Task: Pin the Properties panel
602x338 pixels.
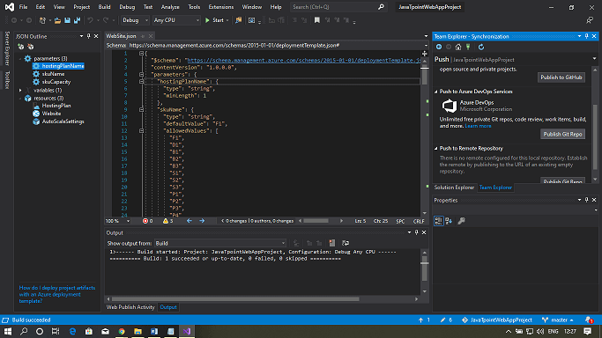Action: pyautogui.click(x=587, y=200)
